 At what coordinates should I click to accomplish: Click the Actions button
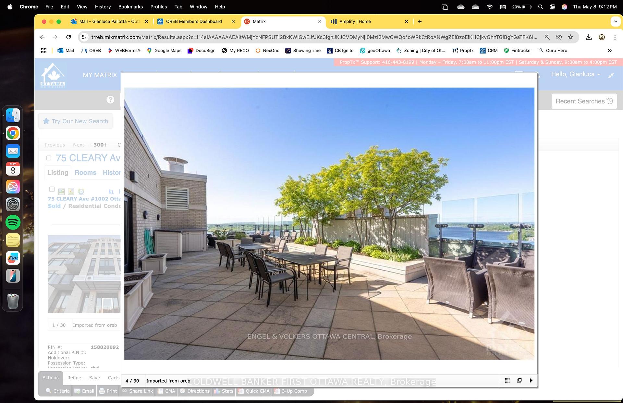tap(51, 378)
